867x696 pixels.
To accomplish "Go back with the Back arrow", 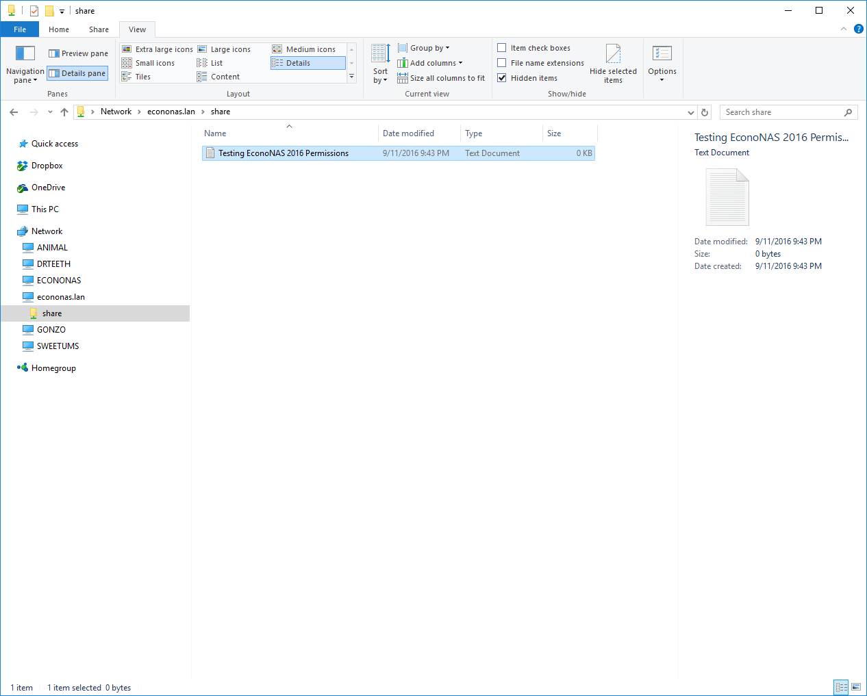I will pos(14,112).
